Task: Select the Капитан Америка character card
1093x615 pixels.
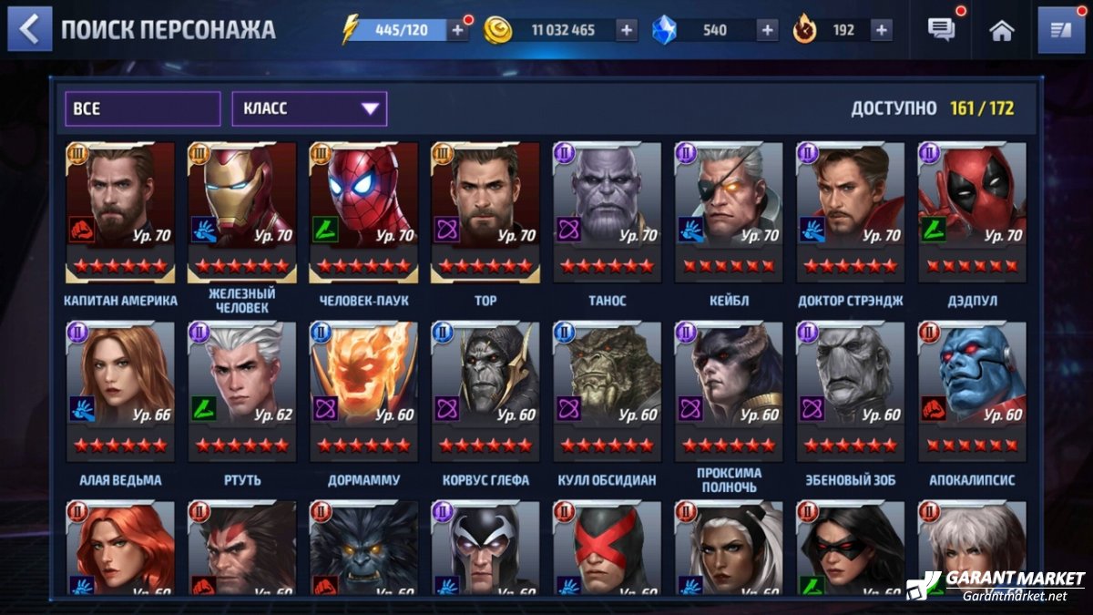Action: (120, 212)
